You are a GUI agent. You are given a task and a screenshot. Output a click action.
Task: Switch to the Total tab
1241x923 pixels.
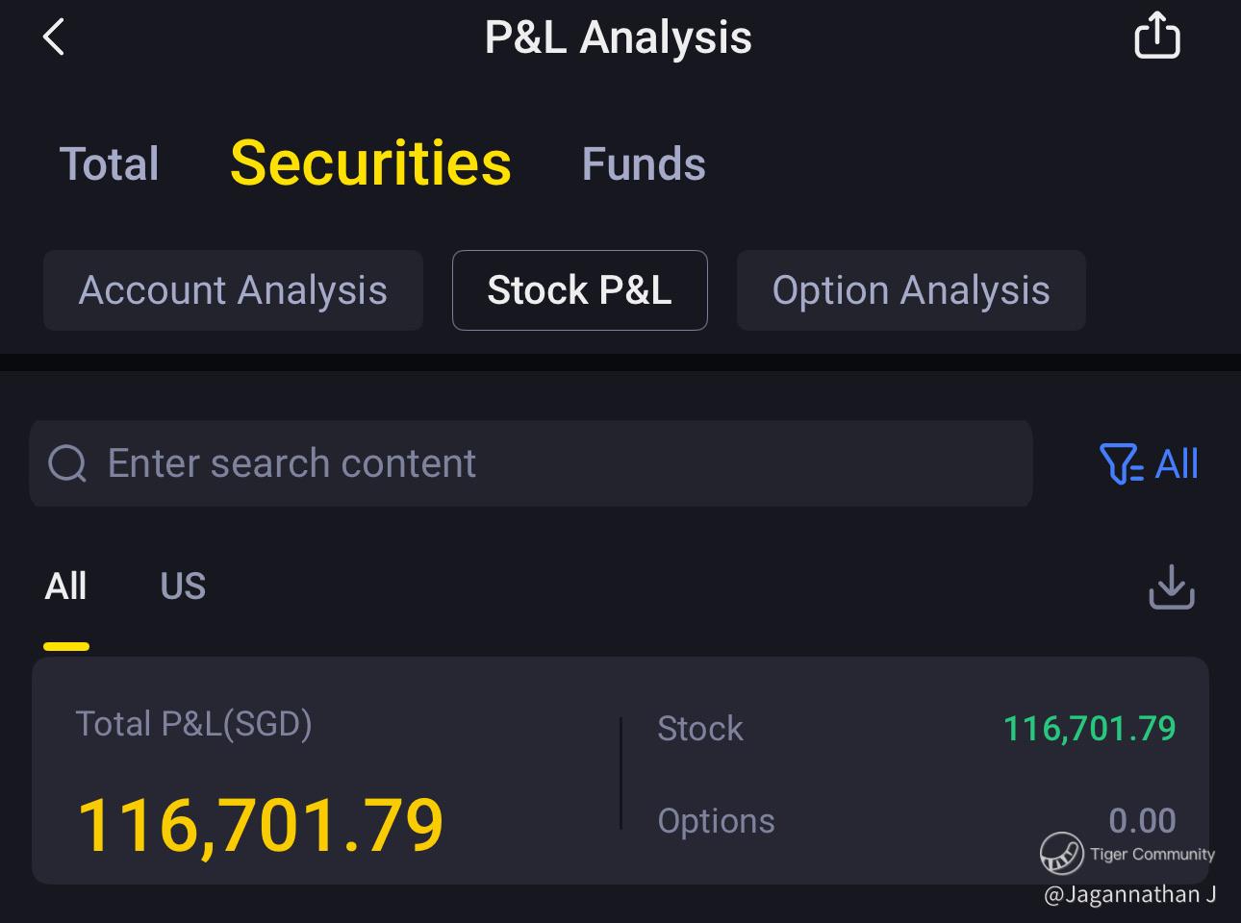pos(109,164)
